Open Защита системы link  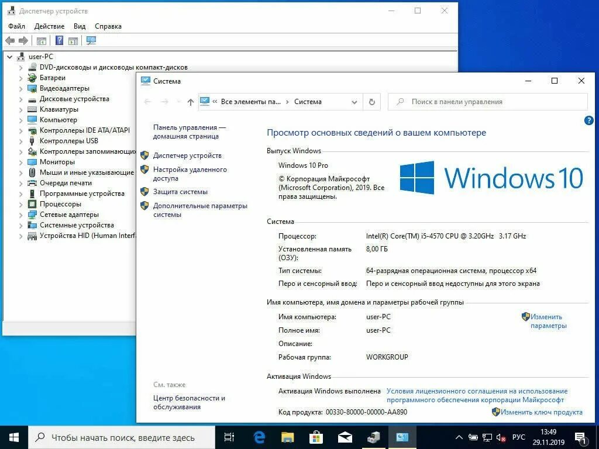(180, 192)
